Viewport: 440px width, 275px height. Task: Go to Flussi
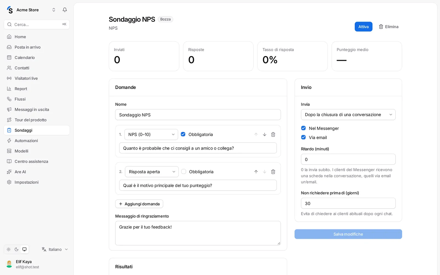[x=37, y=99]
